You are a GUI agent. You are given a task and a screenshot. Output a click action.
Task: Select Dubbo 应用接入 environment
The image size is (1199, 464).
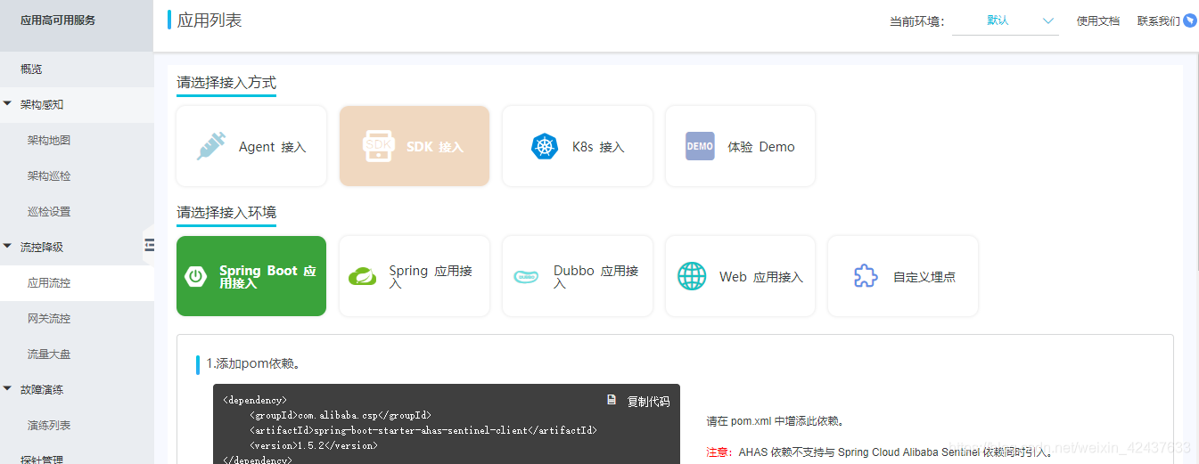pyautogui.click(x=578, y=276)
